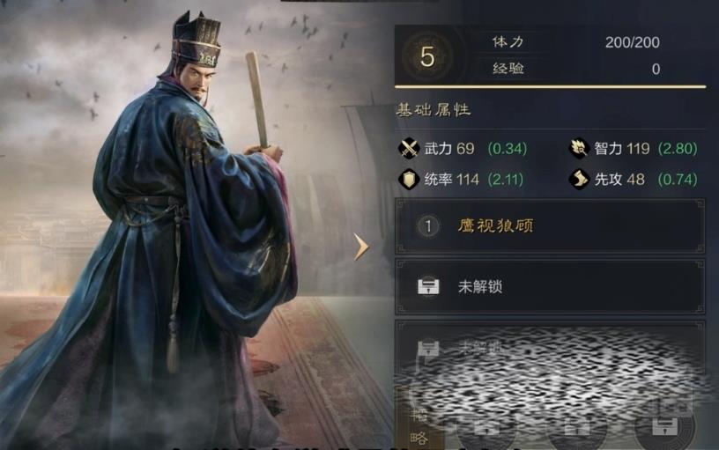Click the golden right chevron arrow
Viewport: 719px width, 450px height.
click(361, 247)
